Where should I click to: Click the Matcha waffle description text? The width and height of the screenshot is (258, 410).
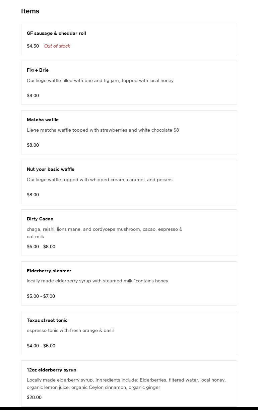point(103,130)
